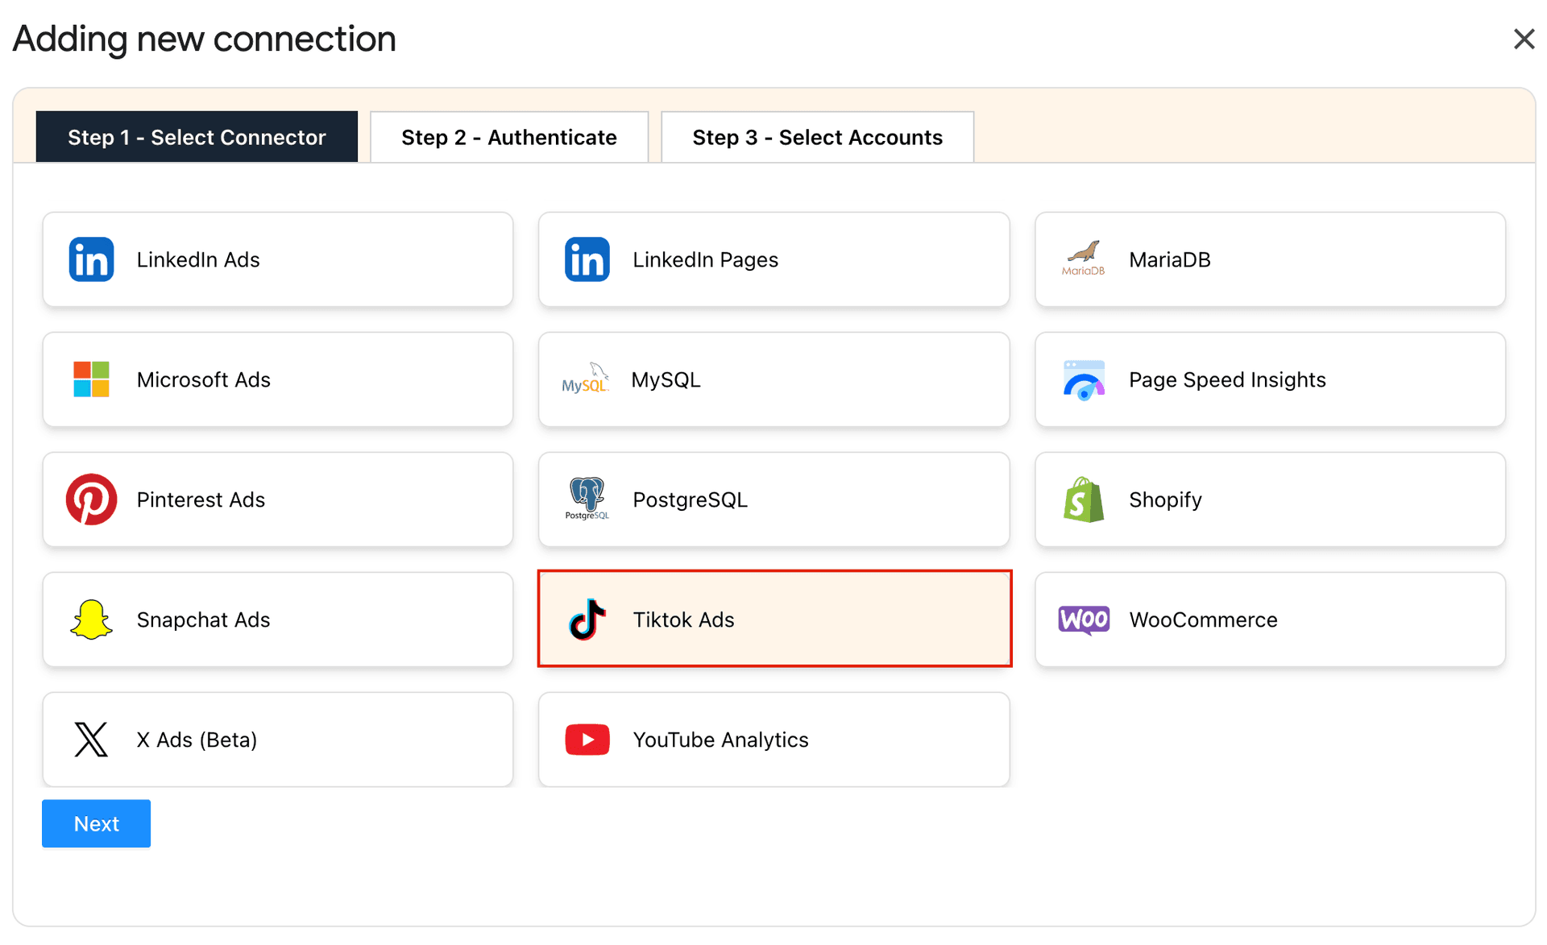This screenshot has width=1547, height=945.
Task: Click the LinkedIn Ads icon
Action: tap(91, 259)
